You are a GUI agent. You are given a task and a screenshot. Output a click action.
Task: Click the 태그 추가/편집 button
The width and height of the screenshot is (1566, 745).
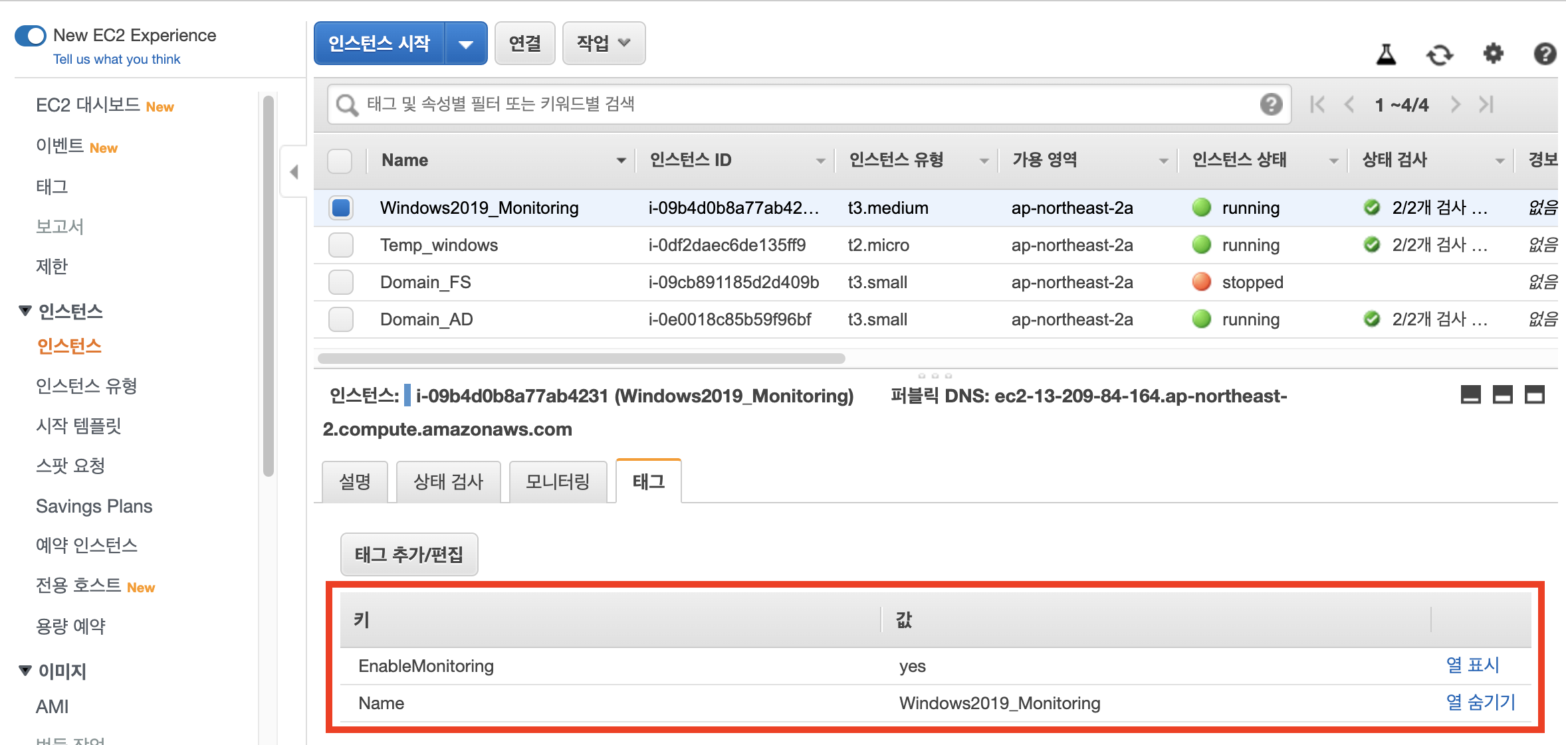click(x=409, y=554)
